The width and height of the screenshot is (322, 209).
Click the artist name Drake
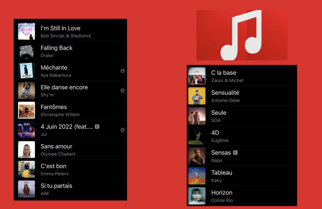(47, 55)
